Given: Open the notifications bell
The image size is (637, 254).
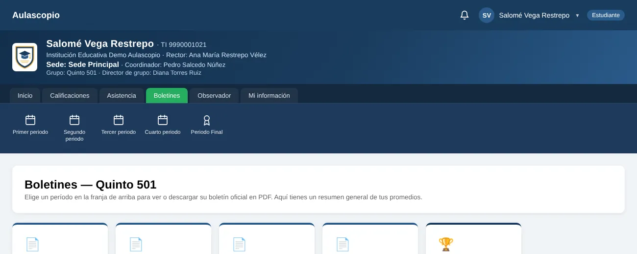Looking at the screenshot, I should click(x=465, y=15).
